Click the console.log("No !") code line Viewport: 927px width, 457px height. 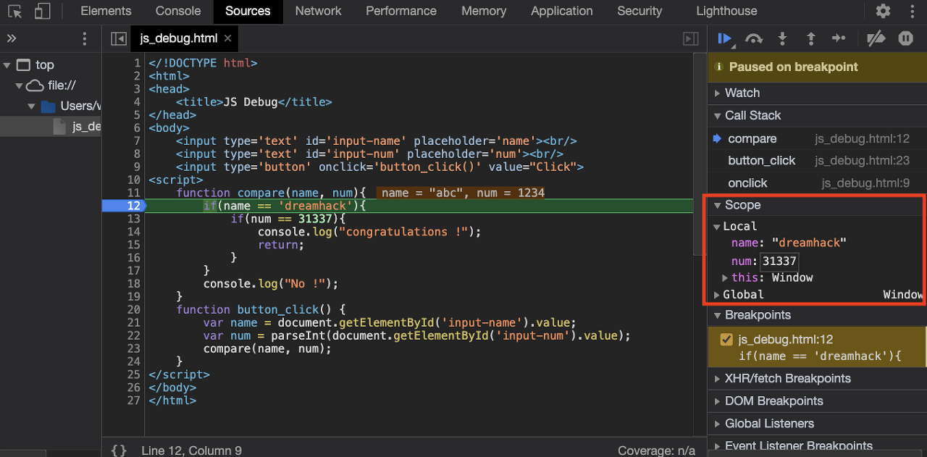(271, 283)
